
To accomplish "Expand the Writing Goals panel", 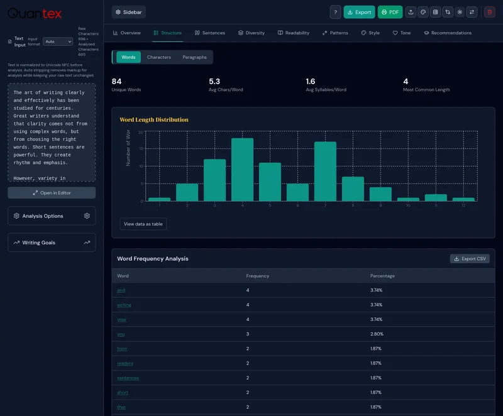I will [x=52, y=243].
